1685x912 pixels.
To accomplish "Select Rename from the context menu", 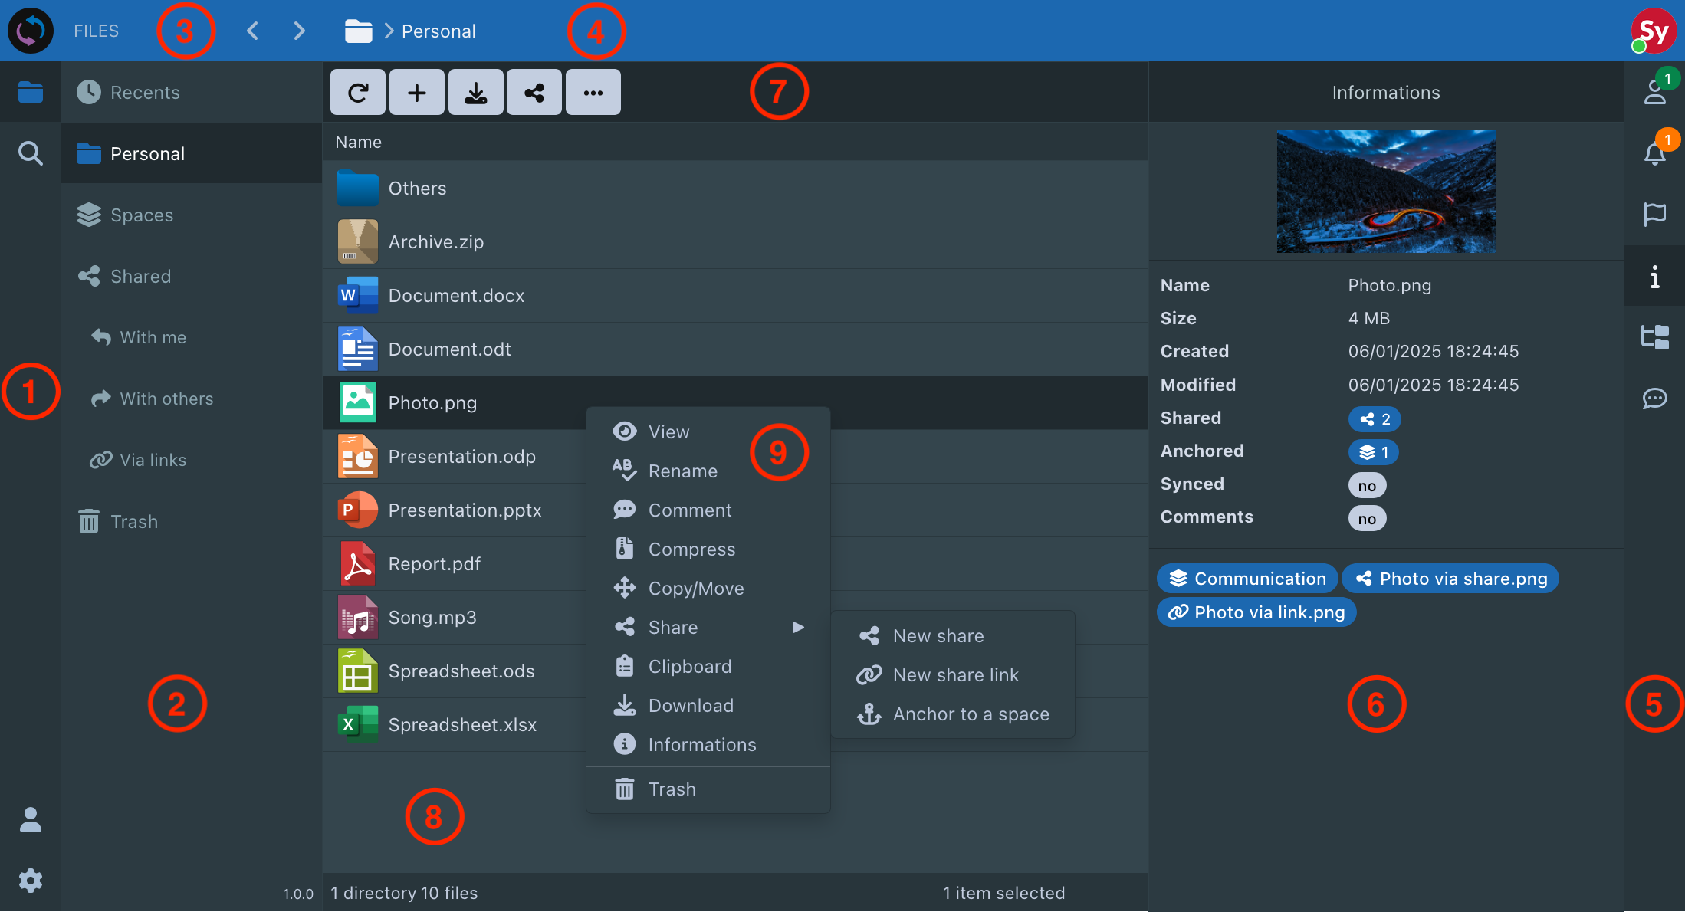I will click(683, 471).
